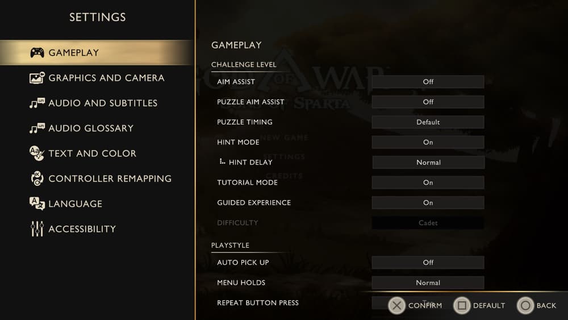Toggle Hint Mode value On
This screenshot has height=320, width=568.
tap(428, 142)
